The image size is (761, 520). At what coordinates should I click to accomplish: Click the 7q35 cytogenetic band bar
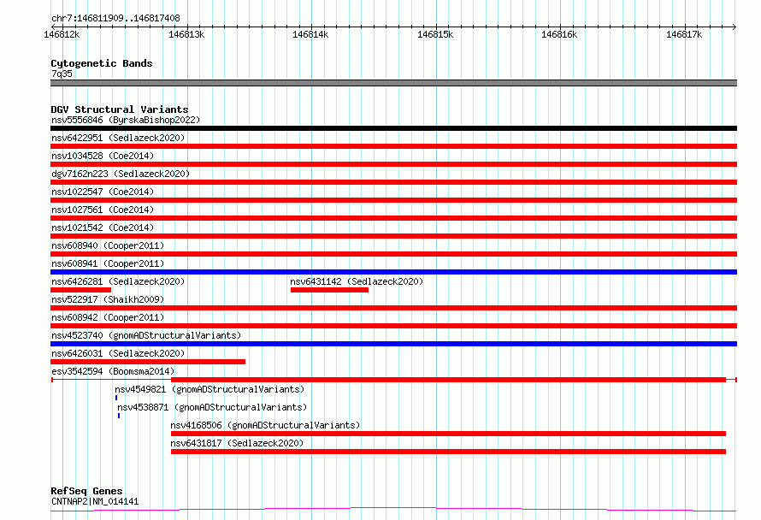coord(393,83)
